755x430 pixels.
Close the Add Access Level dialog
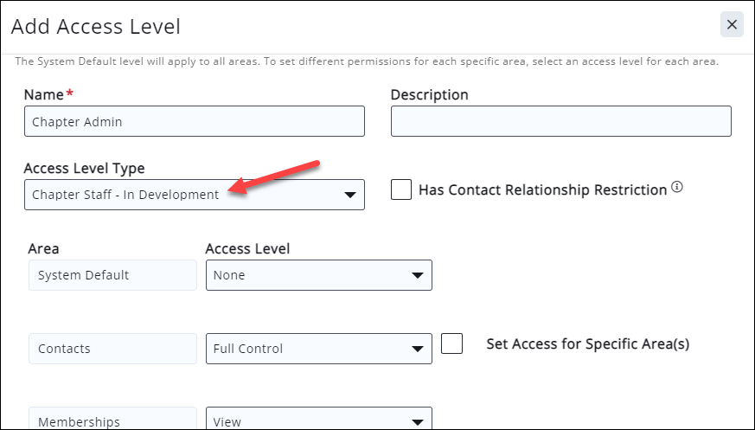[732, 25]
